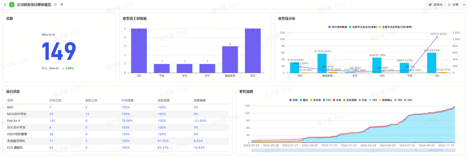Click the 业务线分布 card title
Viewport: 469px width, 157px height.
(x=287, y=18)
